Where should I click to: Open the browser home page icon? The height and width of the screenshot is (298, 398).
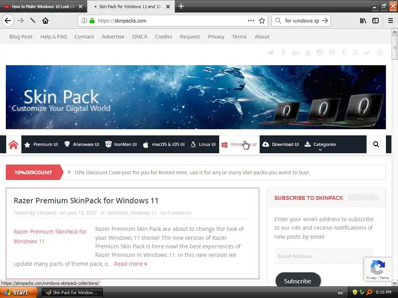pyautogui.click(x=45, y=21)
